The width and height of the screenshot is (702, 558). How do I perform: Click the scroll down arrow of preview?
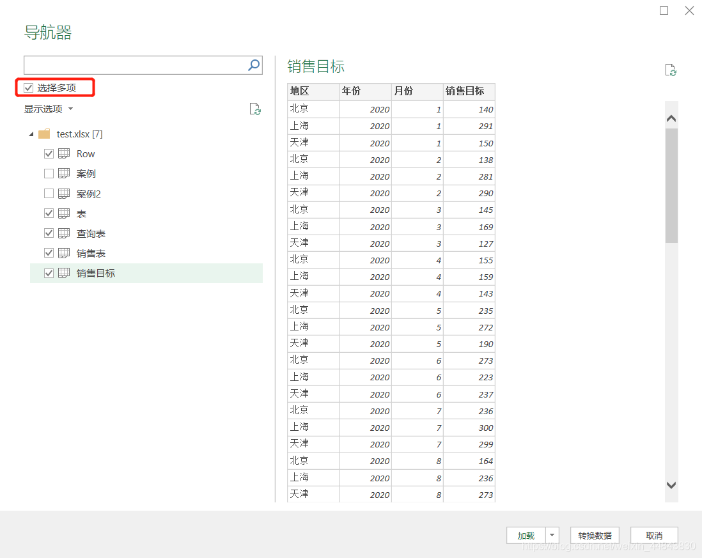tap(671, 485)
